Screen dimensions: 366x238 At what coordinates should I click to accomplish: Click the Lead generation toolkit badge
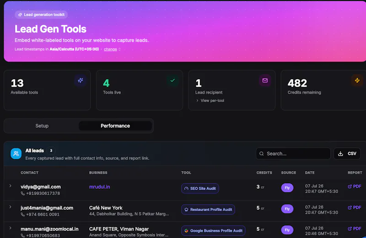(41, 15)
